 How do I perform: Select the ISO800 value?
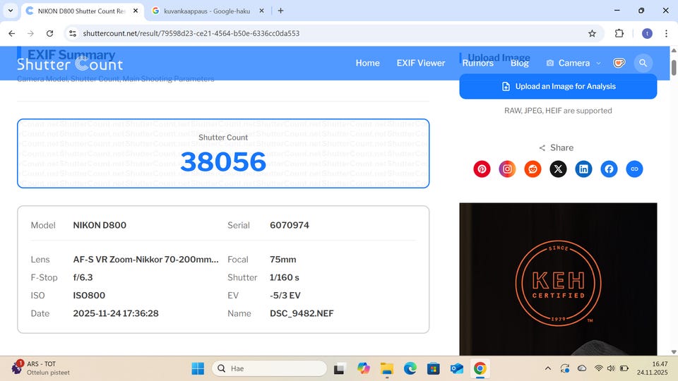pyautogui.click(x=89, y=296)
